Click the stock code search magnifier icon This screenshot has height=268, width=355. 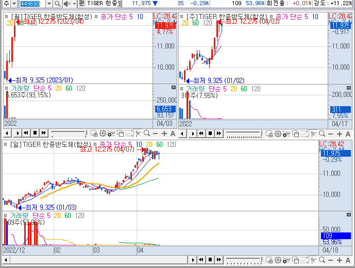click(58, 4)
